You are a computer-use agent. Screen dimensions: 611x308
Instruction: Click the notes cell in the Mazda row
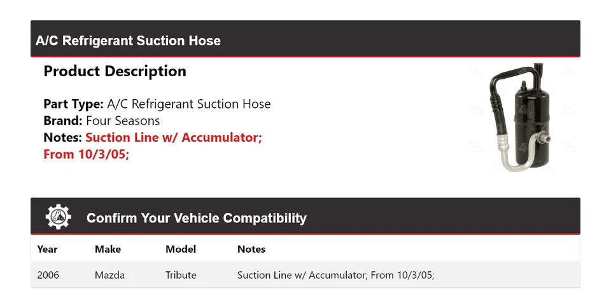pyautogui.click(x=335, y=275)
